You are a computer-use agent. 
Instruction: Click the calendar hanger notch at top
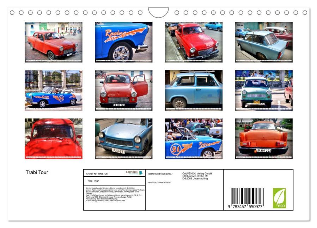(x=158, y=13)
